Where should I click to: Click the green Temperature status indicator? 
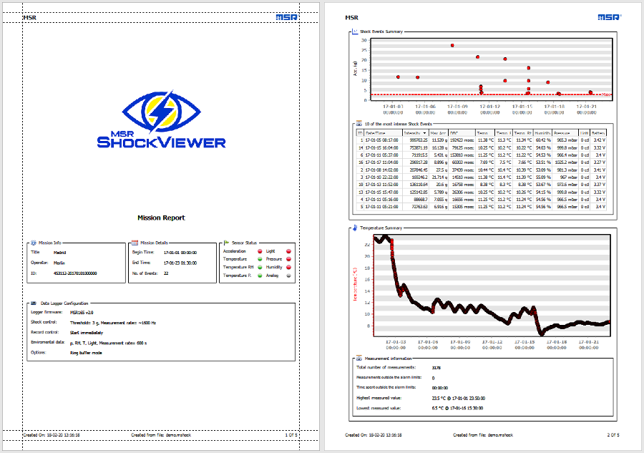tap(260, 259)
